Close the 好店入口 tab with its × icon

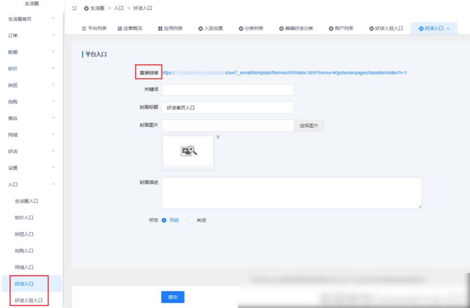point(448,28)
